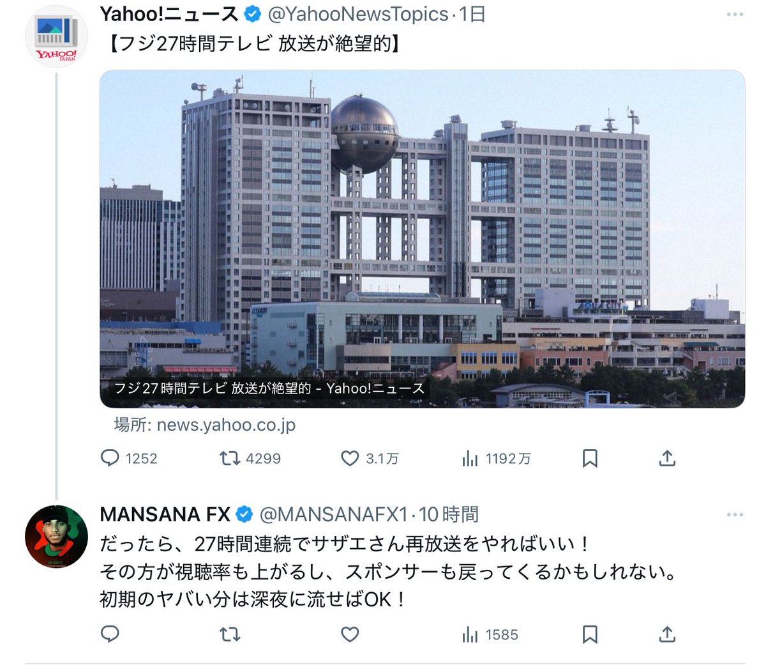Viewport: 766px width, 667px height.
Task: Open the Fuji TV building article image
Action: (423, 239)
